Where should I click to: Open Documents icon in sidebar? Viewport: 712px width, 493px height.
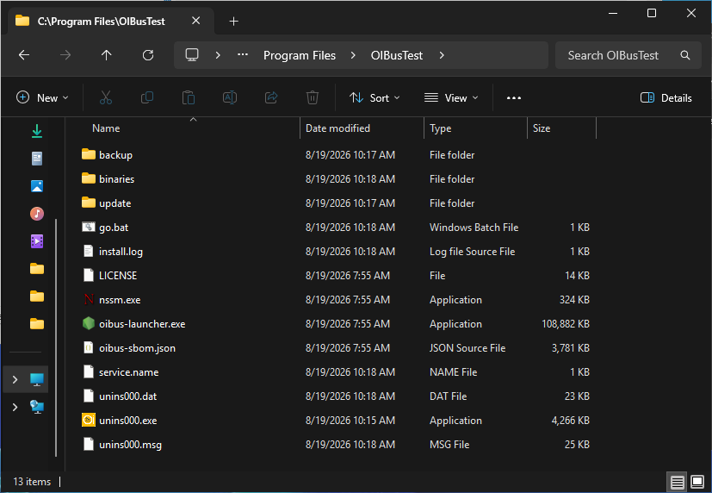pos(37,159)
